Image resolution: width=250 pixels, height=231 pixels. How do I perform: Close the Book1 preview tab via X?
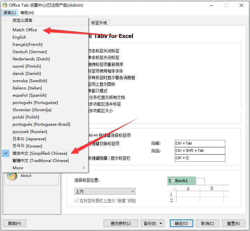pos(192,181)
